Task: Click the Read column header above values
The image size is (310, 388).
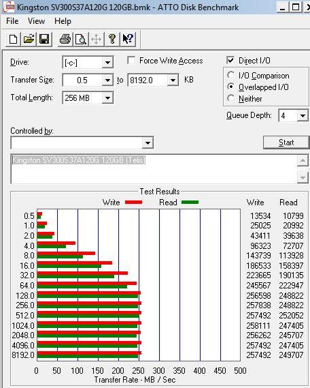Action: (288, 203)
